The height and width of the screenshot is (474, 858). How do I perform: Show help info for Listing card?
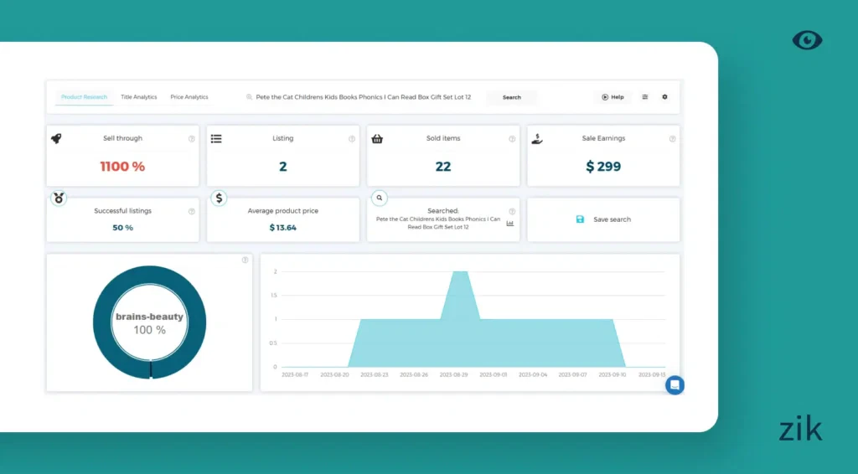pyautogui.click(x=352, y=139)
